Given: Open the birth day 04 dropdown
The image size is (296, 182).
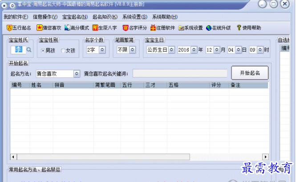Looking at the screenshot, I should coord(239,50).
